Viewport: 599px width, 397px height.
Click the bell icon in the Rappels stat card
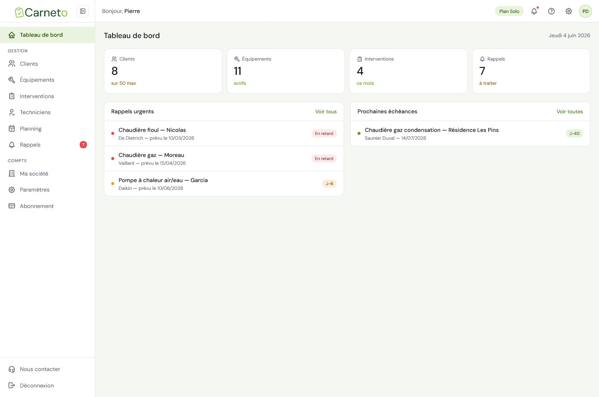click(482, 59)
